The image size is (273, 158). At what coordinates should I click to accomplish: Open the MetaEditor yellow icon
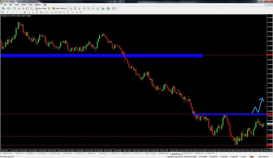[x=49, y=8]
